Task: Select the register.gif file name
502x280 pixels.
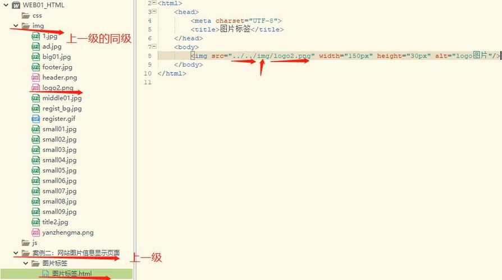Action: click(59, 119)
